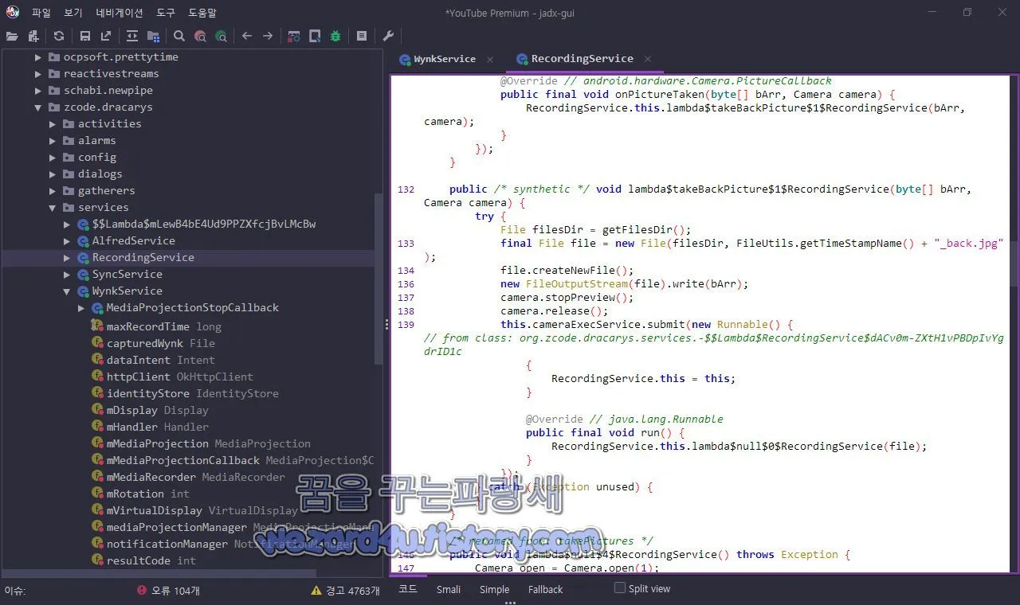Switch to the 코드 view tab
Viewport: 1020px width, 605px height.
pyautogui.click(x=408, y=589)
